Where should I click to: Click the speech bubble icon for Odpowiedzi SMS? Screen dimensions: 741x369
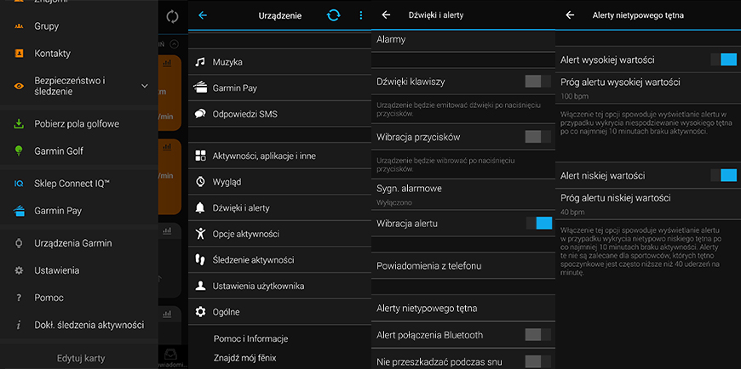click(200, 114)
